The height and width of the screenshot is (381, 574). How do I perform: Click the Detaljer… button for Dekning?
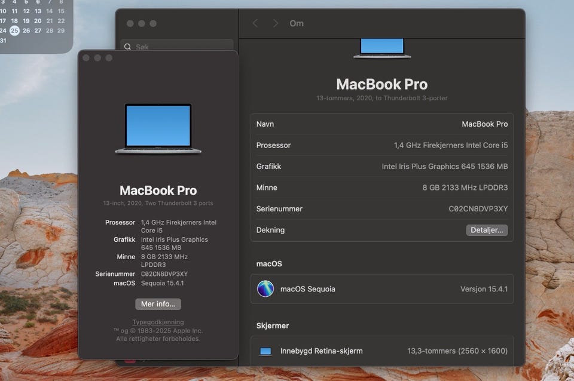(x=487, y=230)
